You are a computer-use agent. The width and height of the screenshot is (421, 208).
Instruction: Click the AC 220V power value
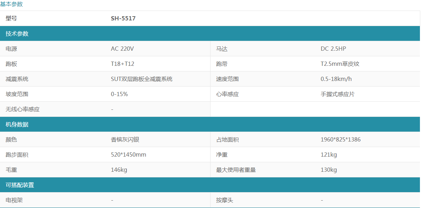(x=122, y=49)
